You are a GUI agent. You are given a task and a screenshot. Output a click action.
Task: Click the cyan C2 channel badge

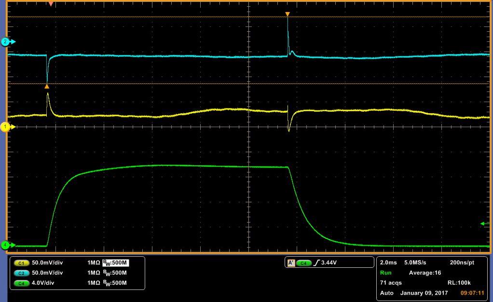coord(21,273)
